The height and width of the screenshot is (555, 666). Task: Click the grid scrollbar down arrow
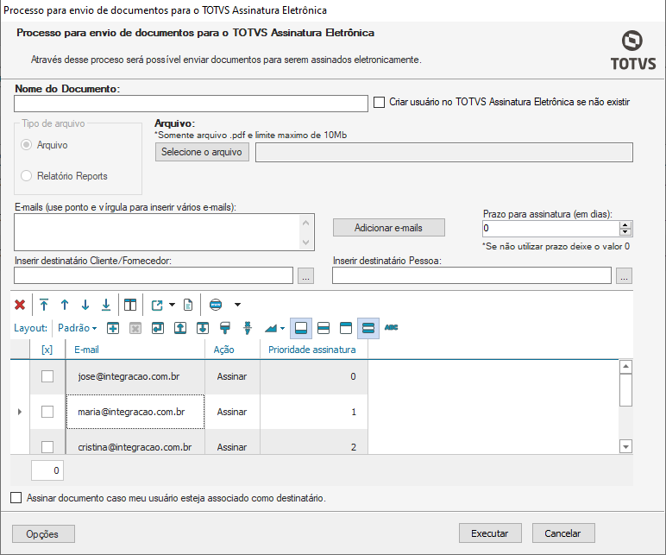625,446
